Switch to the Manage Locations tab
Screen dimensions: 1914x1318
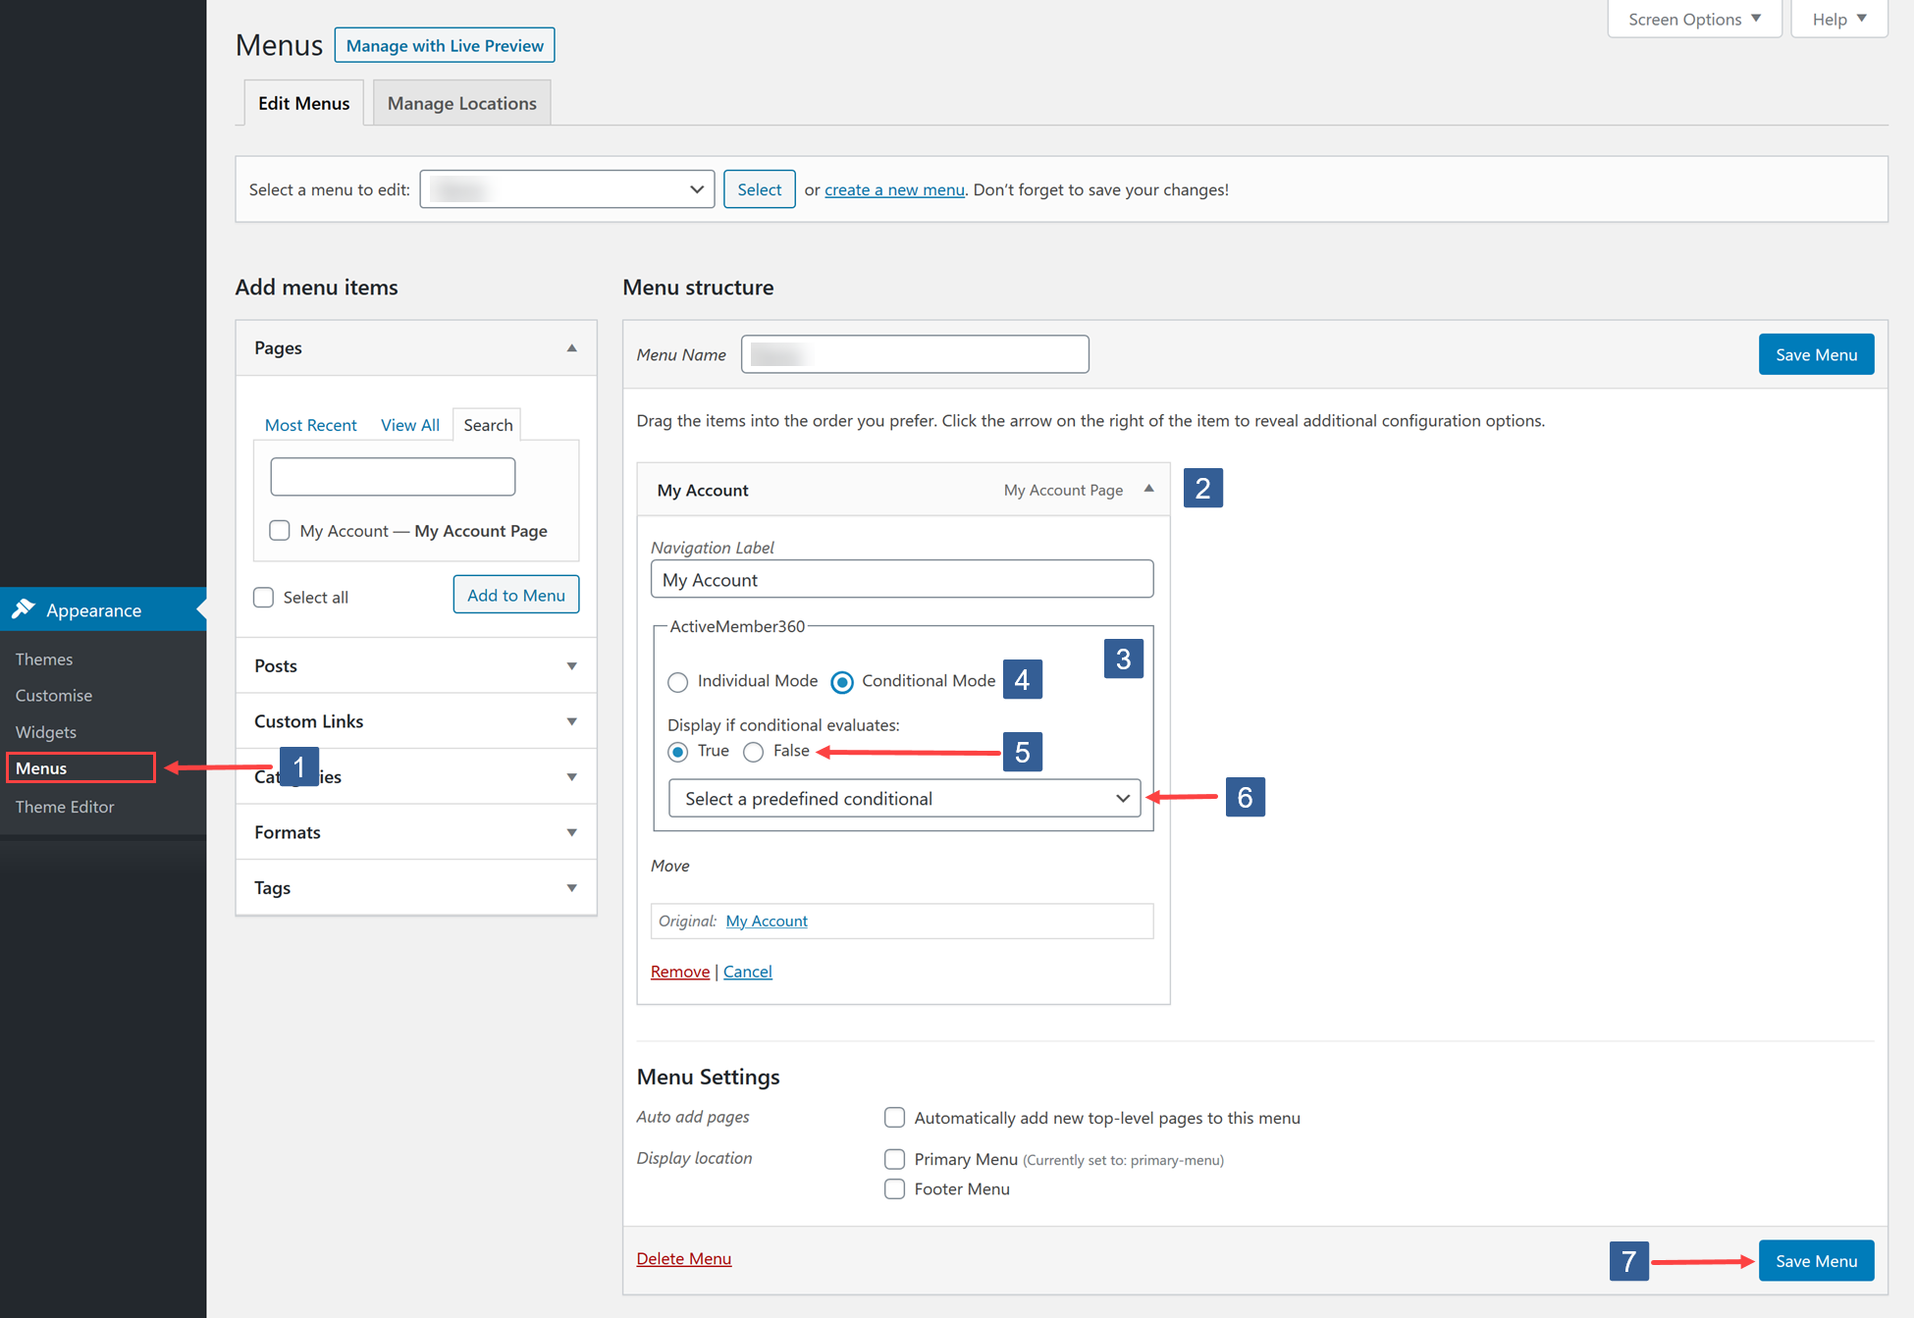tap(461, 102)
